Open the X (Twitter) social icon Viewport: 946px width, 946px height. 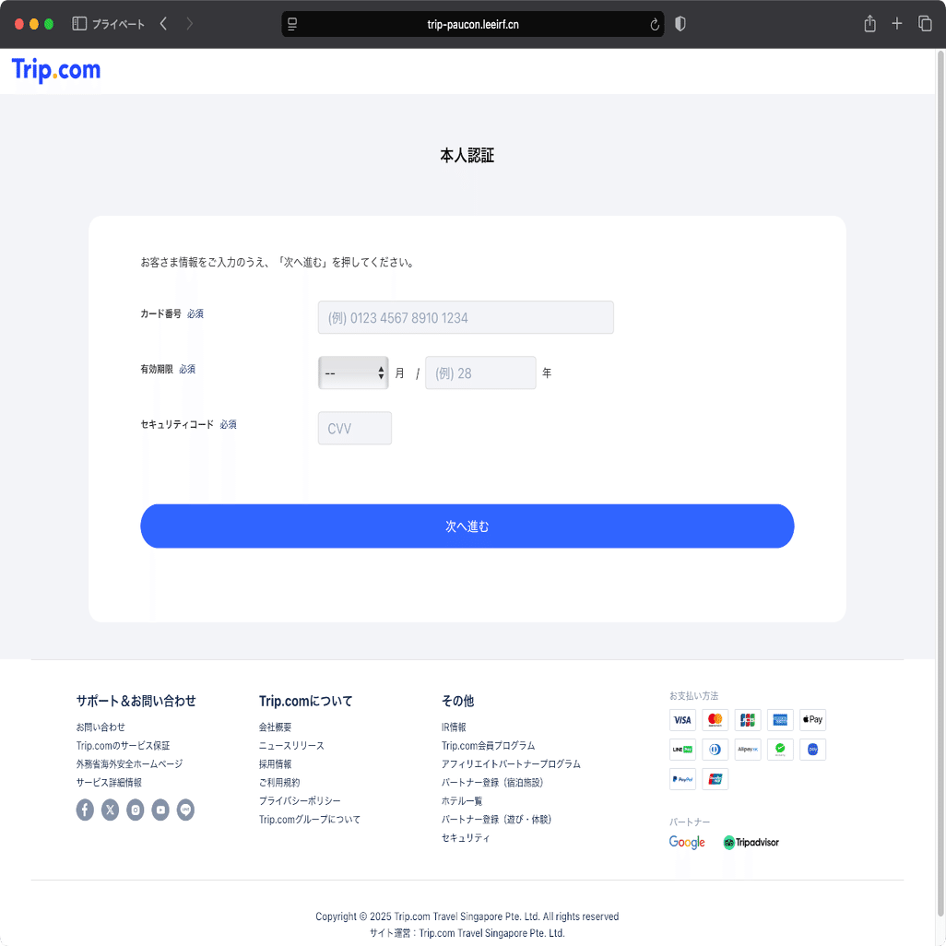[x=110, y=810]
